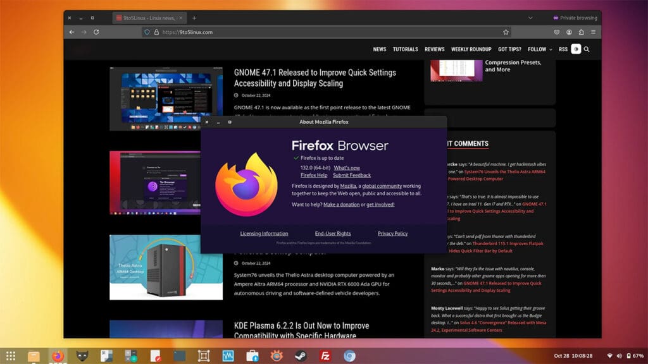Open Licensing Information in About dialog
648x364 pixels.
[264, 234]
